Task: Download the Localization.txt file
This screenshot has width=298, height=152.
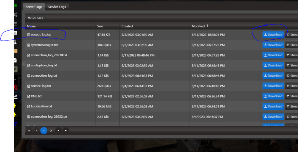Action: point(273,106)
